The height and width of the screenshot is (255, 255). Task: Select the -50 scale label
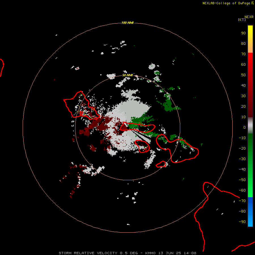(x=242, y=180)
